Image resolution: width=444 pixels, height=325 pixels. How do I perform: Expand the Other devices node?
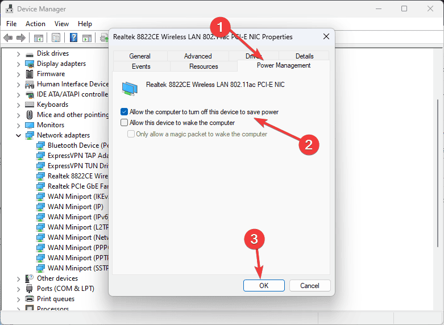[18, 279]
